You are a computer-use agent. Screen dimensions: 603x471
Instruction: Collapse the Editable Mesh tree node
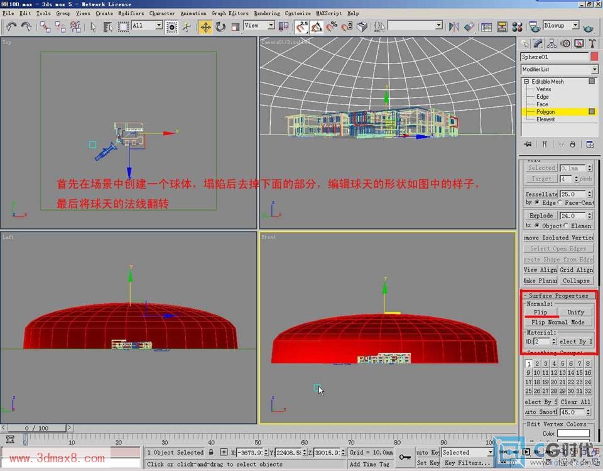[x=526, y=82]
